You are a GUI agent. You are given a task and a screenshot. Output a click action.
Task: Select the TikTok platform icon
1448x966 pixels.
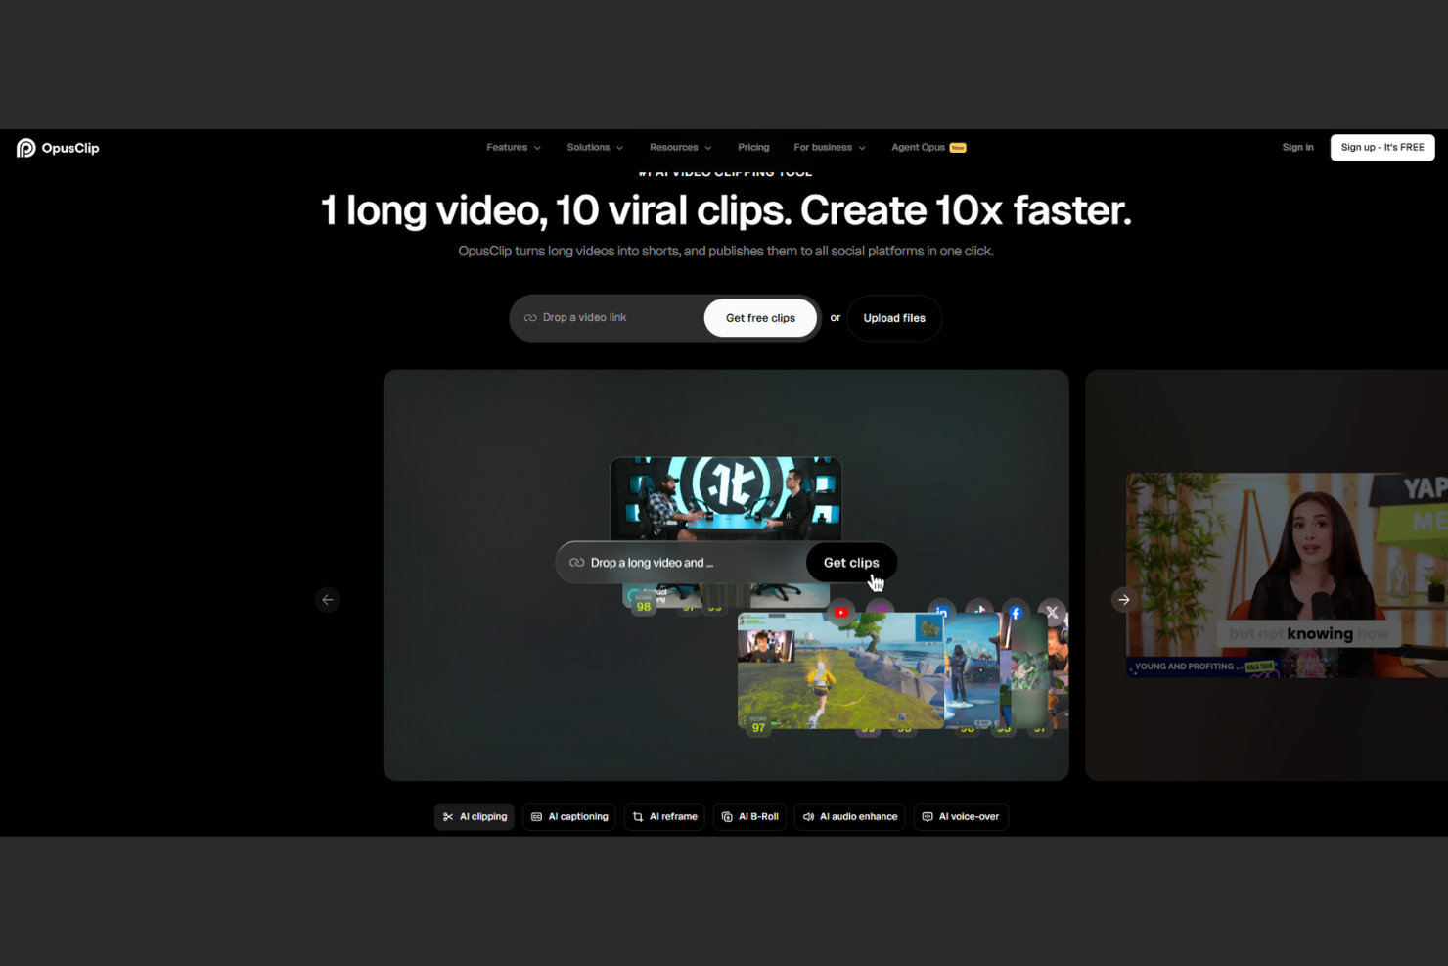point(979,612)
